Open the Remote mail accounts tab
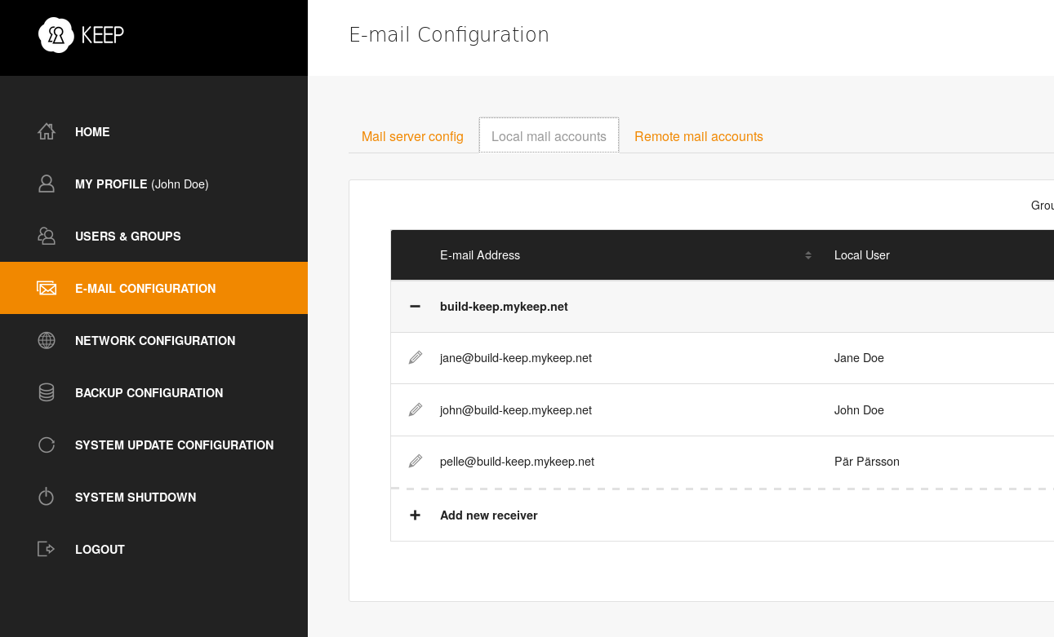 (x=698, y=136)
